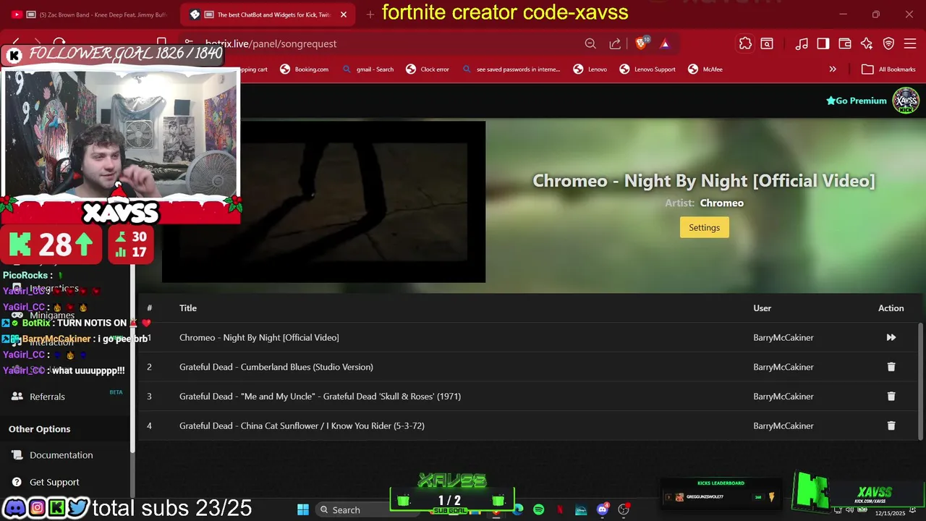Open Disney+ from taskbar

tap(581, 509)
